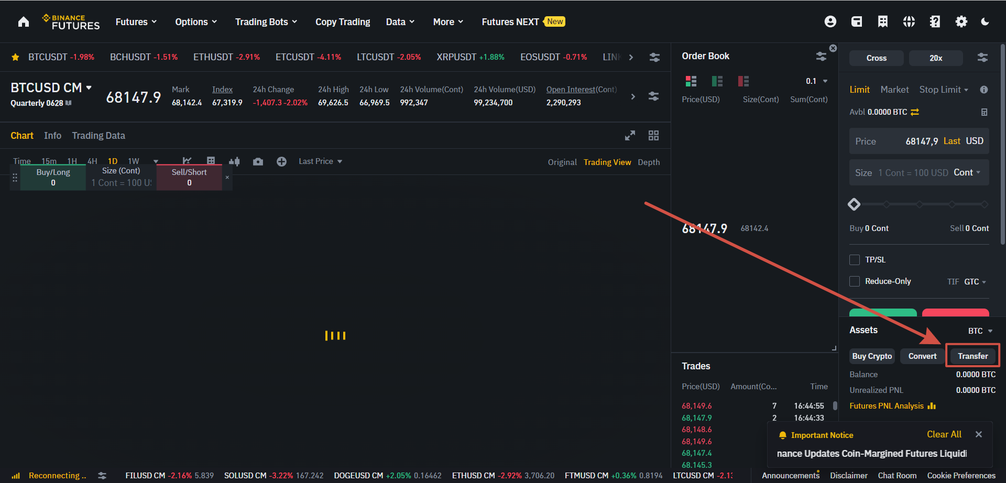Change order book 0.1 grouping dropdown
This screenshot has height=483, width=1006.
click(x=817, y=81)
